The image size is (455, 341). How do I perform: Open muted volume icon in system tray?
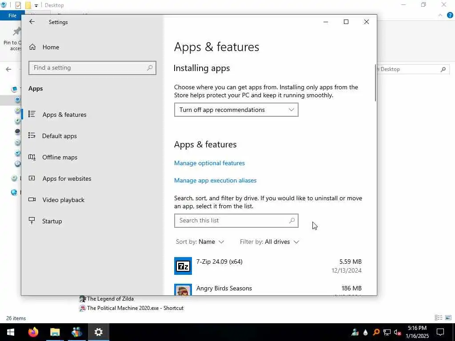tap(398, 332)
